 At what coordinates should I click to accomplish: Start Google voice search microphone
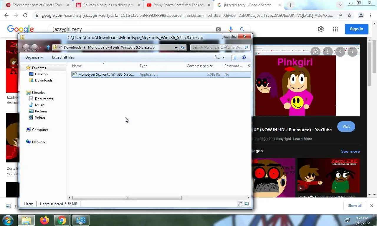point(230,29)
